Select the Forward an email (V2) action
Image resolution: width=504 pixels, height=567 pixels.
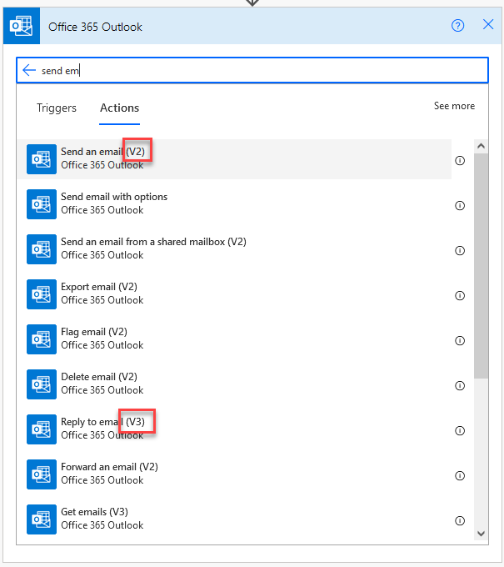[234, 474]
